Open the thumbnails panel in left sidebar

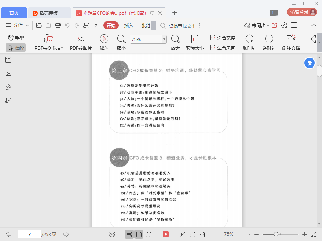tap(8, 74)
